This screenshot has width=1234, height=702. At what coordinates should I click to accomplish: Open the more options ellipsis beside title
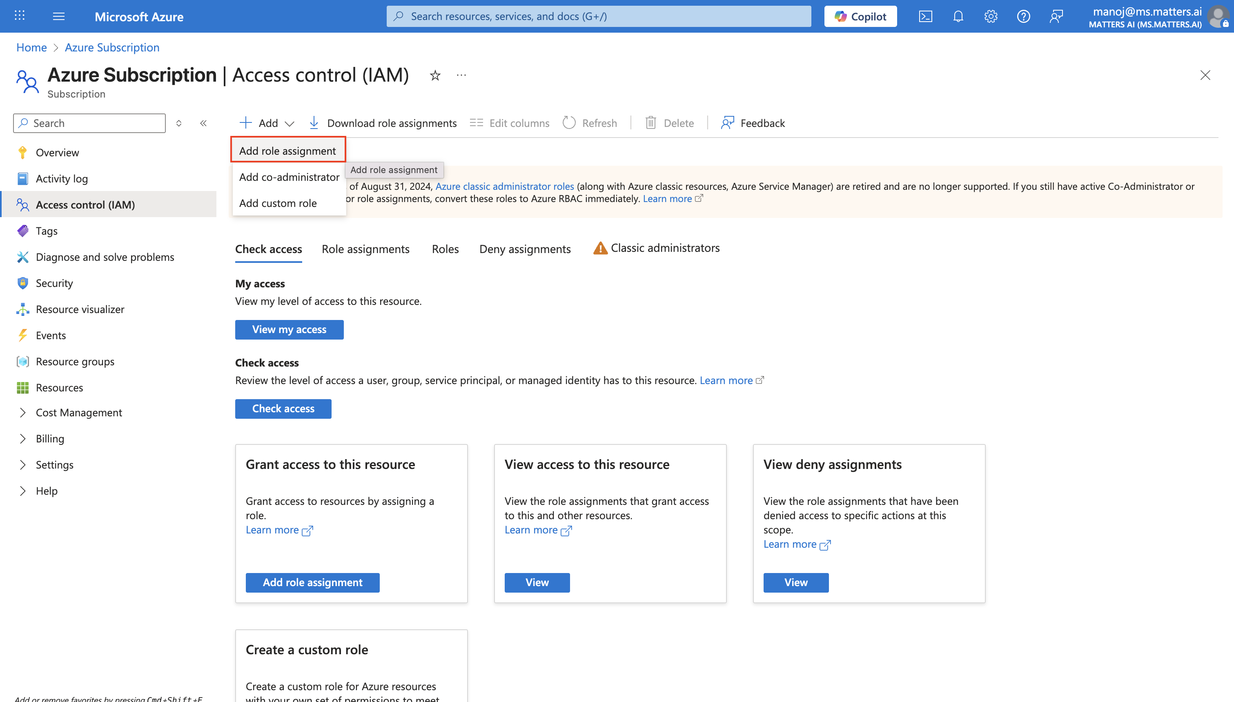[x=461, y=75]
